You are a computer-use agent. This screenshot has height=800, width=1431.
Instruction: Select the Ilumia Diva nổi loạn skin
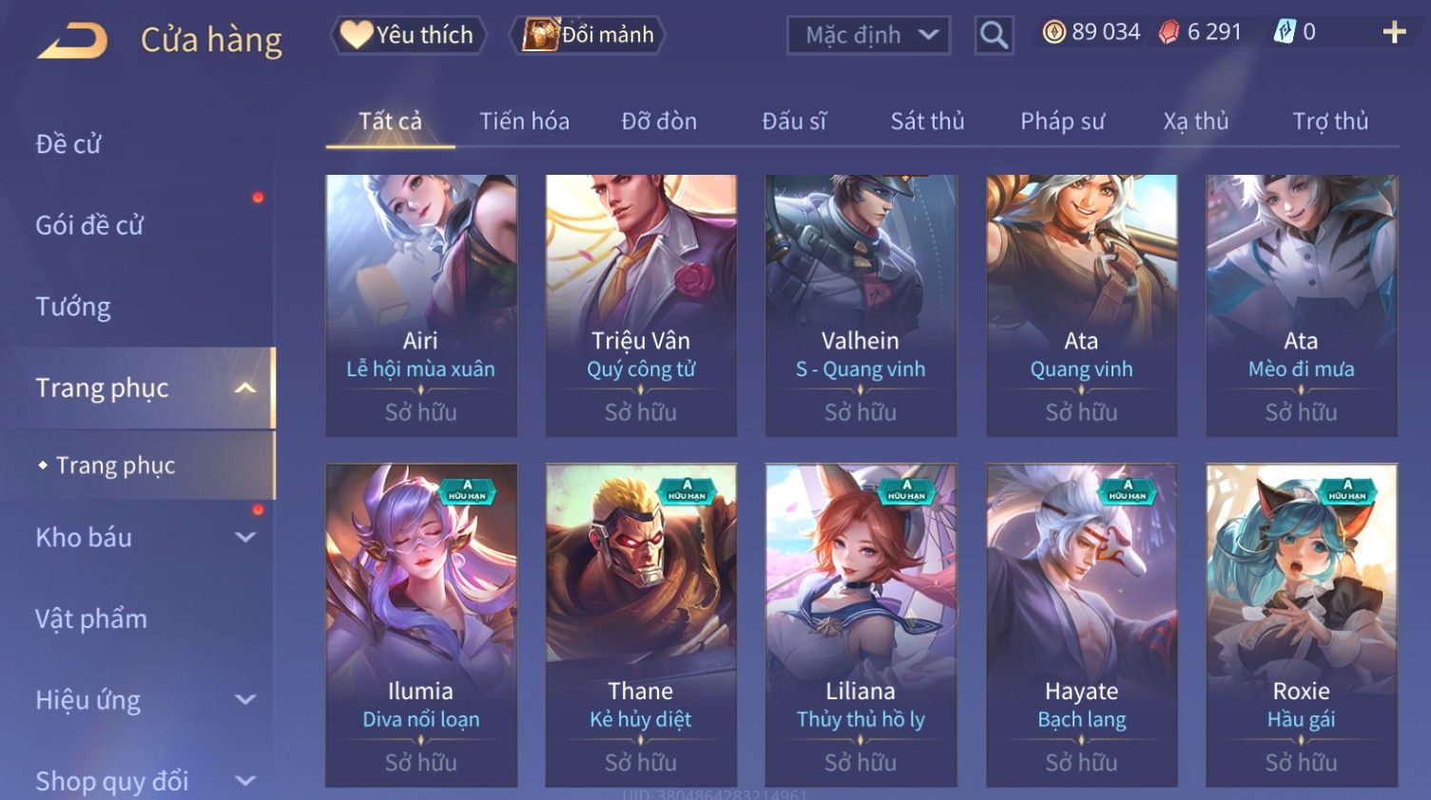[x=421, y=625]
